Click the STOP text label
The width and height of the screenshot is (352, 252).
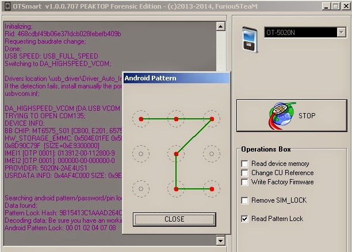[307, 116]
